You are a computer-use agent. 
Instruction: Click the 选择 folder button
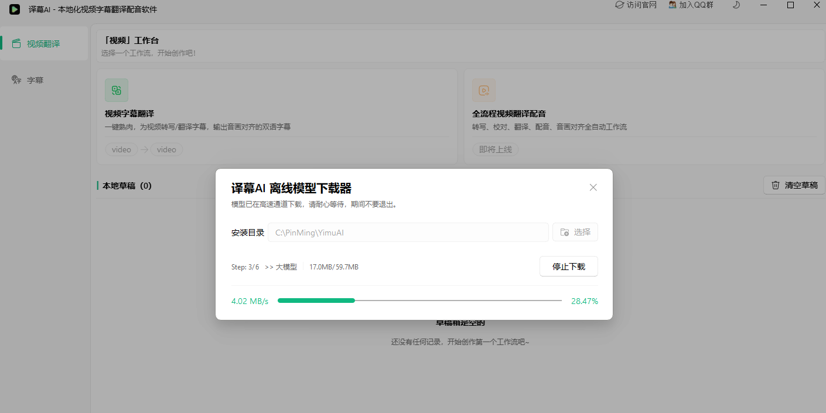[x=575, y=232]
